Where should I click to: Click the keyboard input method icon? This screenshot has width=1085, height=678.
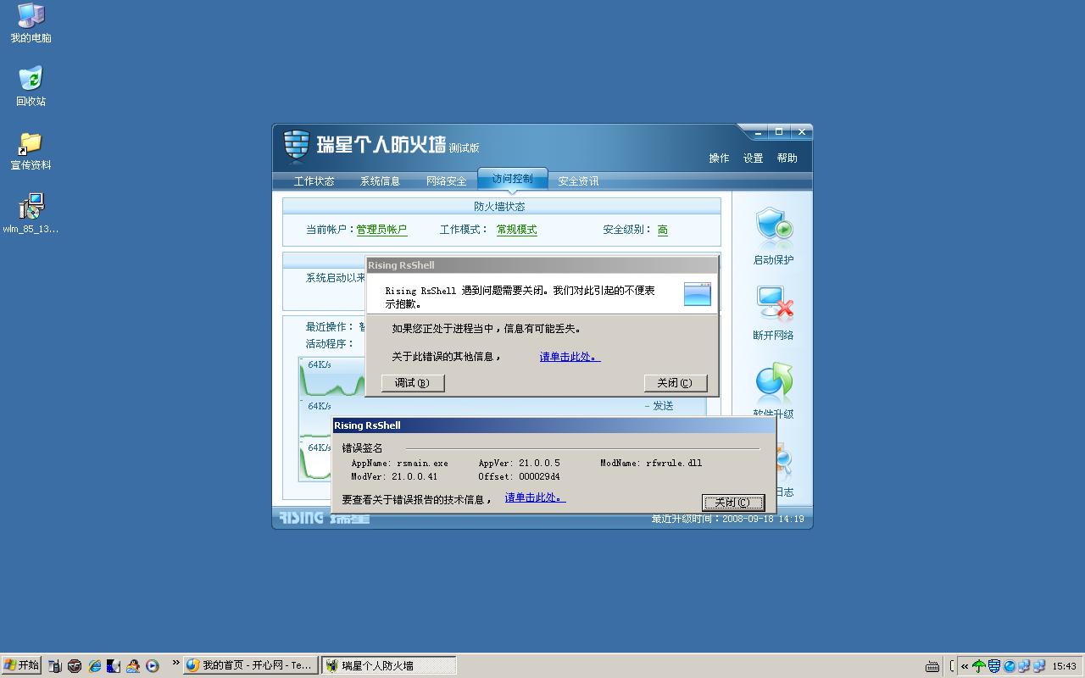point(932,666)
